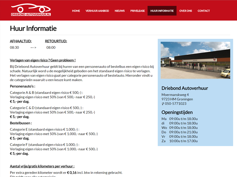Click the Openingstijden heading

pyautogui.click(x=177, y=112)
